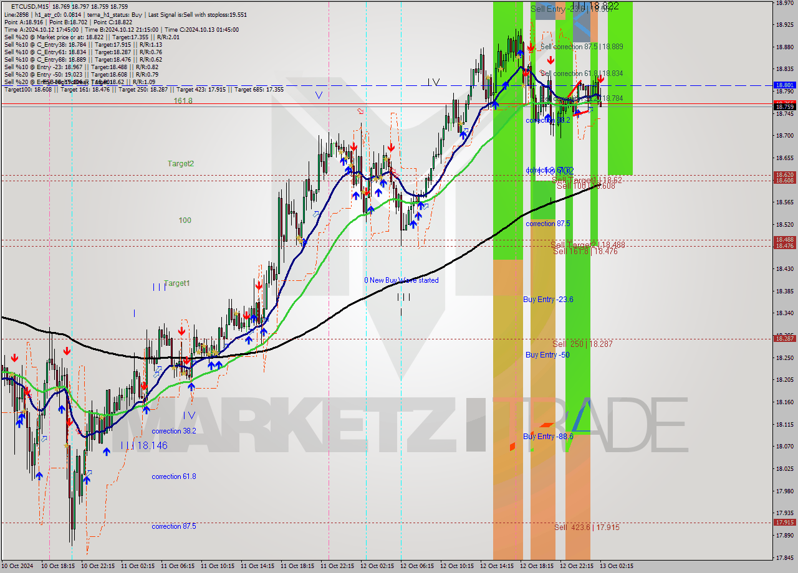Click the red 18.488 price tag
The height and width of the screenshot is (573, 798).
(784, 240)
